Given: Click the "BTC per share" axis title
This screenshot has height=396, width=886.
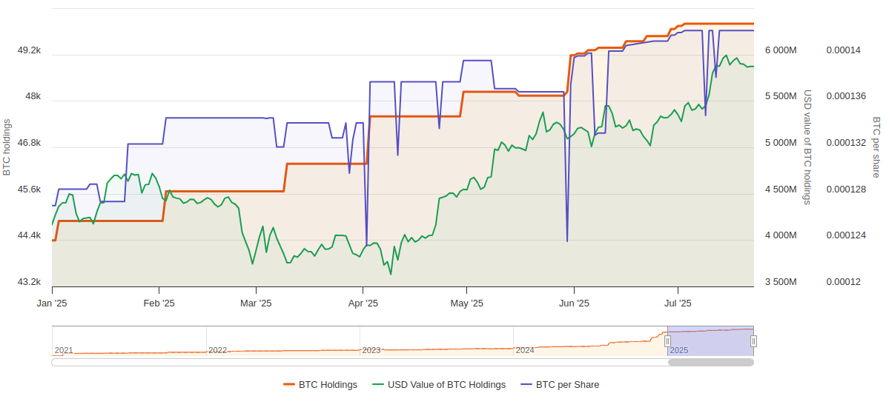Looking at the screenshot, I should pos(876,147).
